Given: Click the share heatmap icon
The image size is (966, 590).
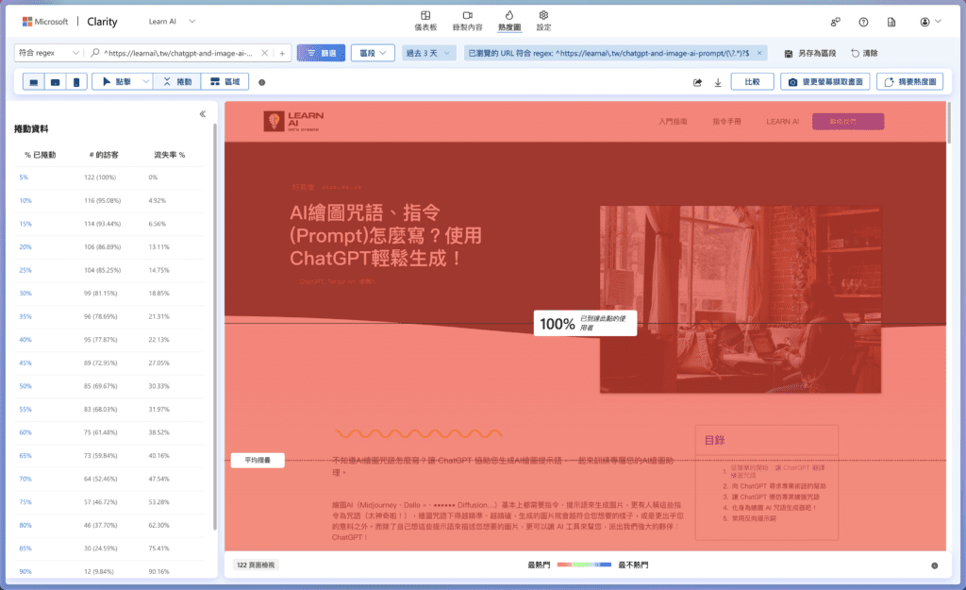Looking at the screenshot, I should click(x=697, y=82).
